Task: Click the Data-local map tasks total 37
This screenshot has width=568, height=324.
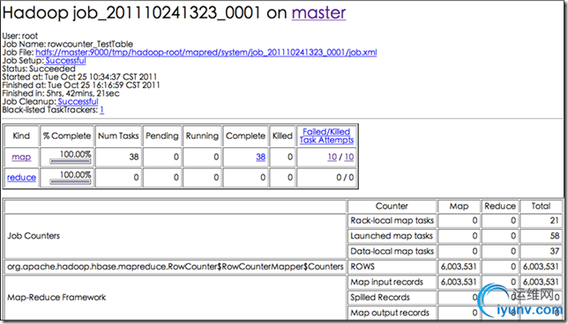Action: pos(554,251)
